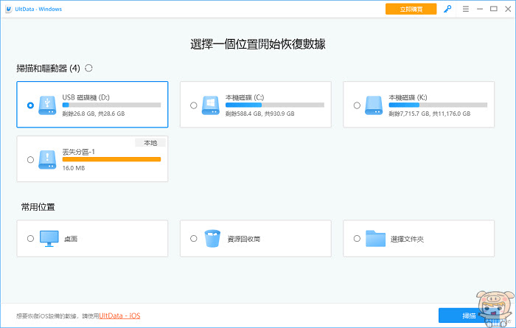This screenshot has height=328, width=516.
Task: Click the 本機磁碟 (K:) label
Action: coord(408,97)
